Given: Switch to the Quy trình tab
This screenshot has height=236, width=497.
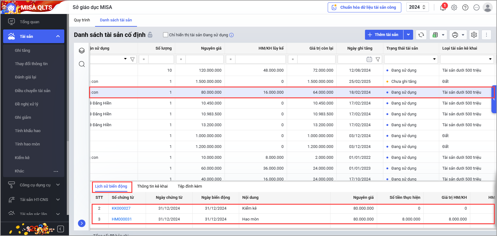Looking at the screenshot, I should pos(82,20).
